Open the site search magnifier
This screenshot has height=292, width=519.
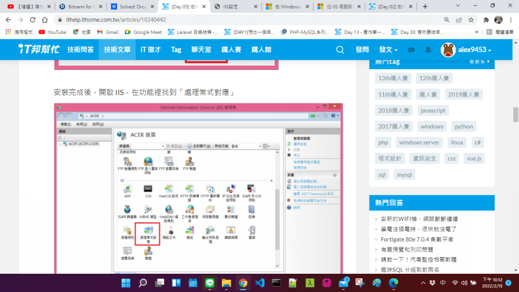[340, 50]
